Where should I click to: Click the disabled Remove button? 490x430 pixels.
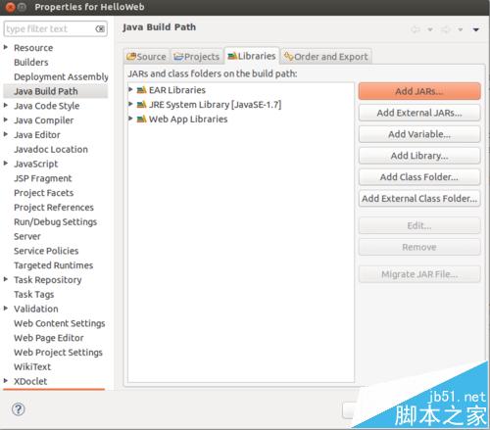[419, 247]
